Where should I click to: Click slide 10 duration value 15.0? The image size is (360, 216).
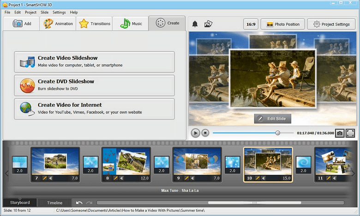click(287, 178)
